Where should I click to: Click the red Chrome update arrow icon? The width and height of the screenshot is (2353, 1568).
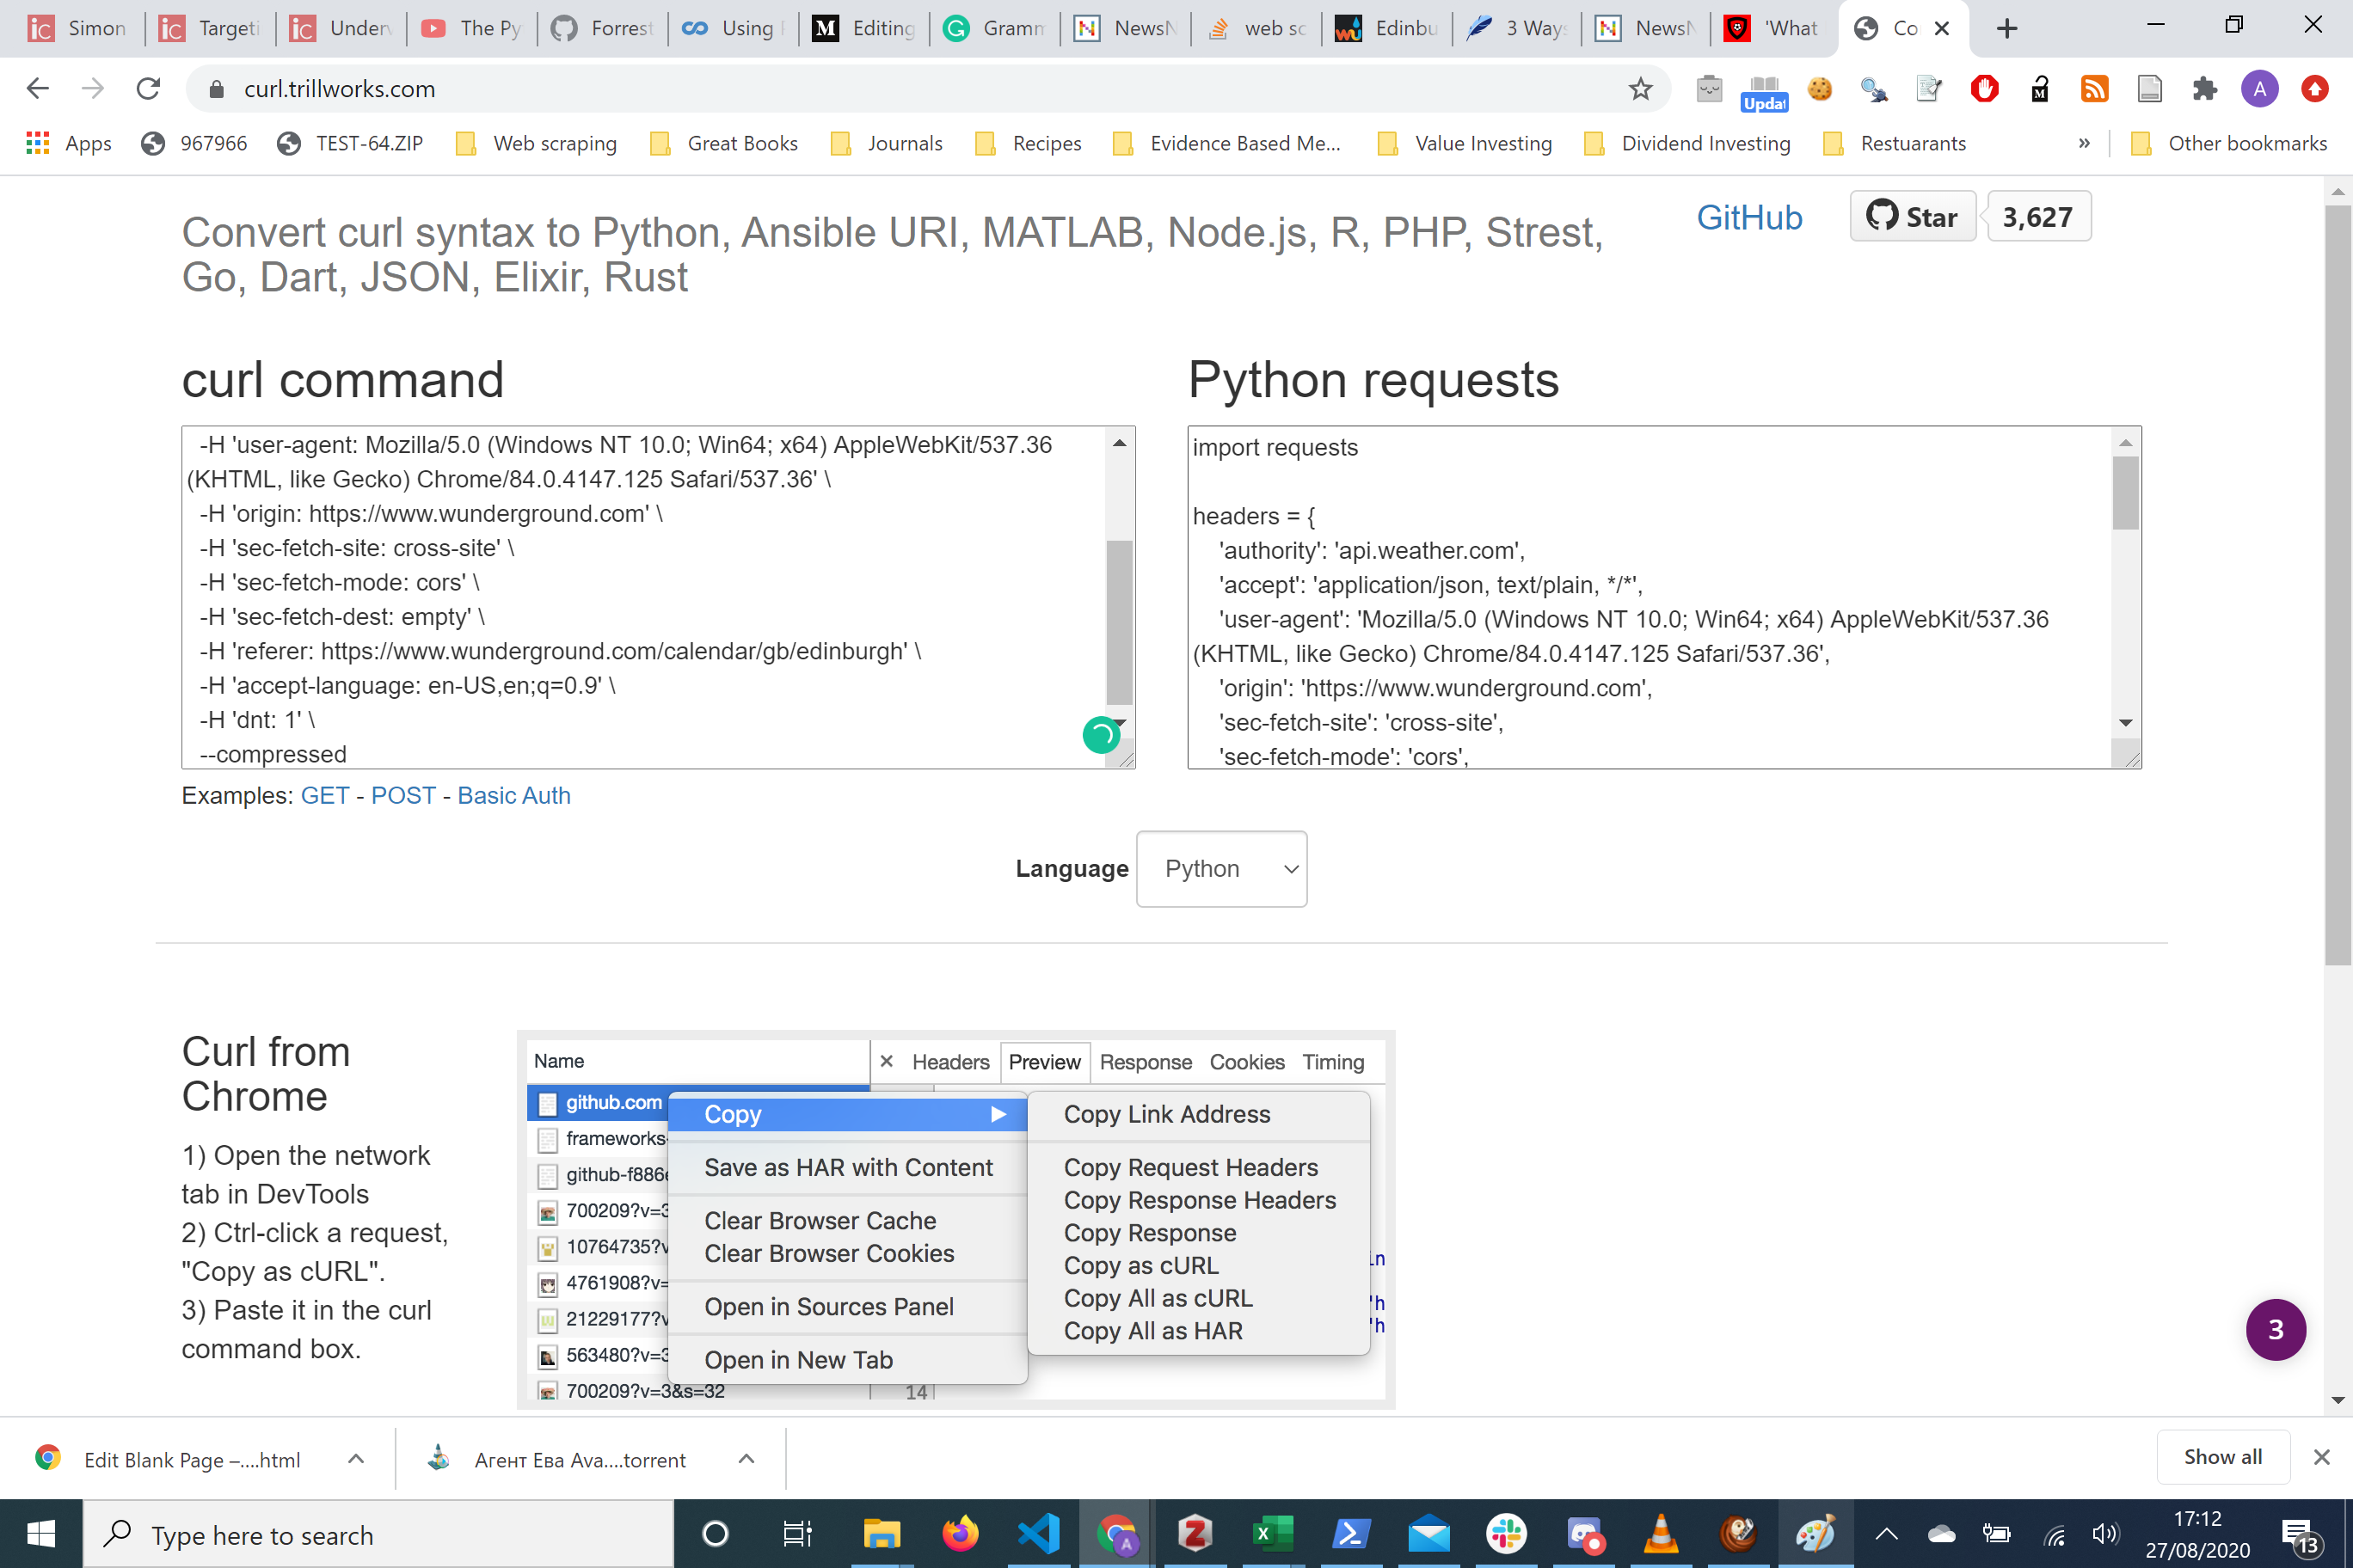pos(2315,89)
